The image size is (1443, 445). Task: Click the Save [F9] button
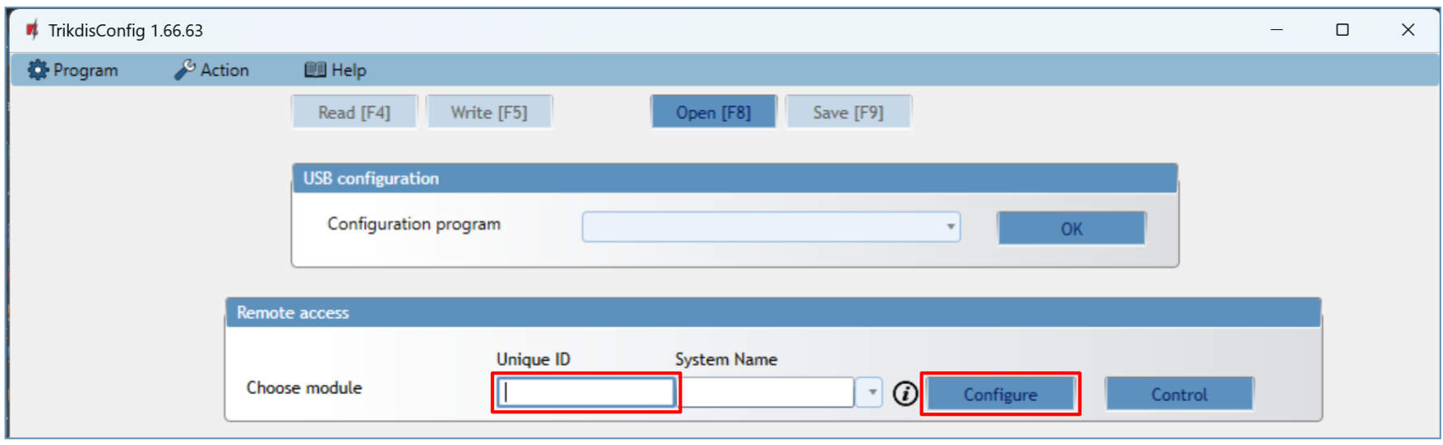(x=848, y=113)
